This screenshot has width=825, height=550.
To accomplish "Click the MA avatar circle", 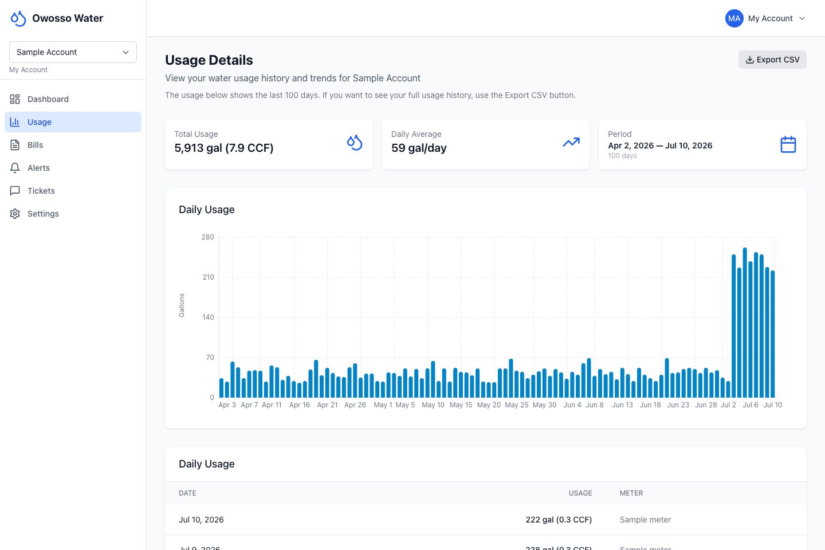I will (734, 18).
